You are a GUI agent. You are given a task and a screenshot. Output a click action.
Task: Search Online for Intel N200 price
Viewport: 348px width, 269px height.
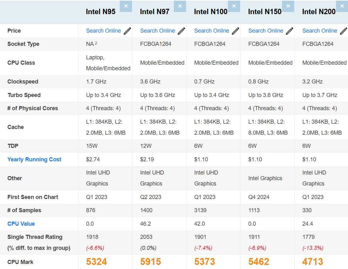coord(320,31)
